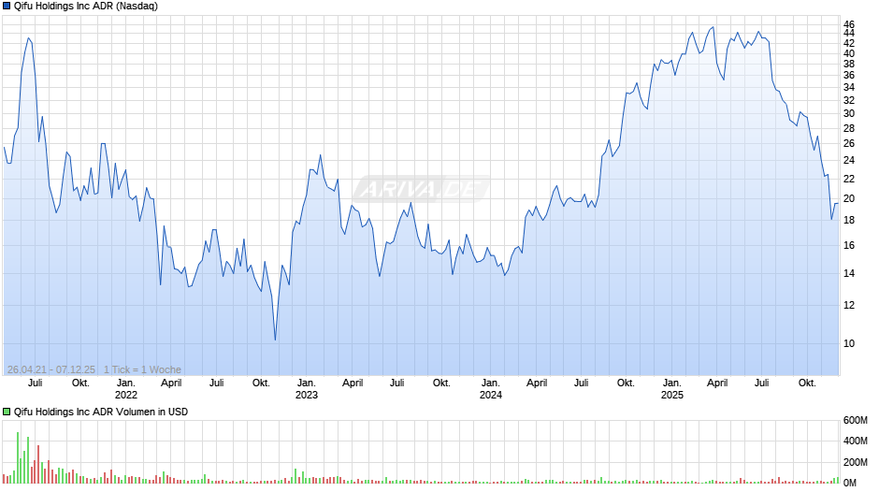The width and height of the screenshot is (879, 492).
Task: Click the 46 price axis label
Action: coord(849,24)
